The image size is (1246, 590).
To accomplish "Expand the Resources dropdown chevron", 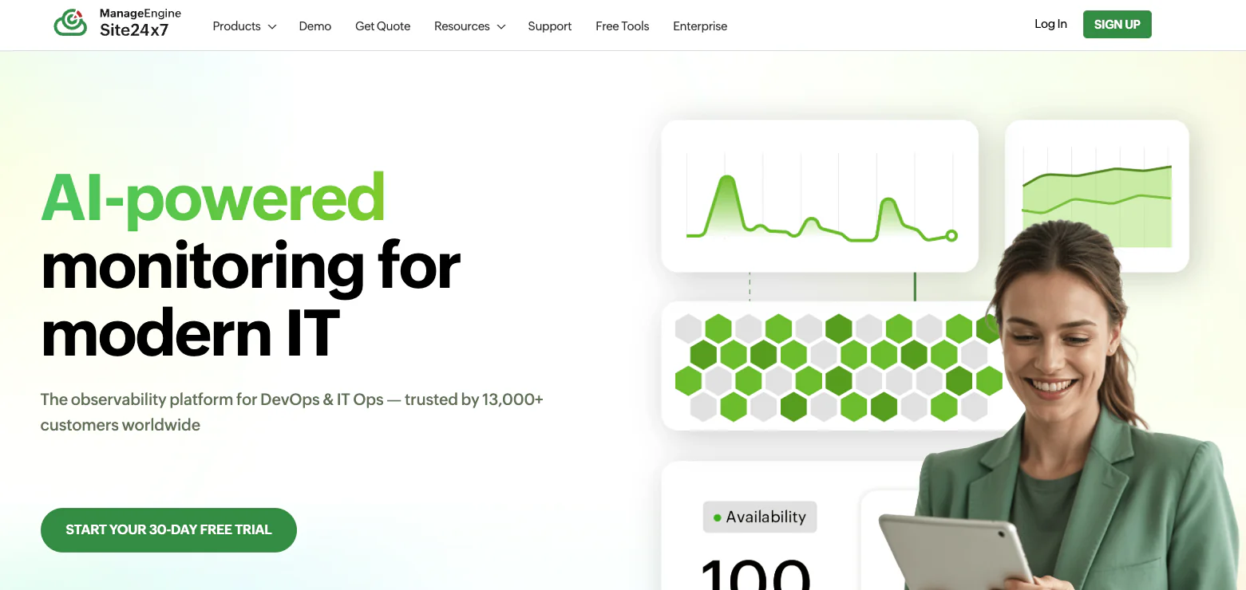I will tap(501, 27).
